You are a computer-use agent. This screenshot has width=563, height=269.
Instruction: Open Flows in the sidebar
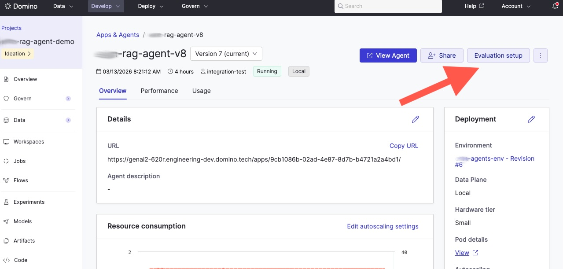(21, 181)
